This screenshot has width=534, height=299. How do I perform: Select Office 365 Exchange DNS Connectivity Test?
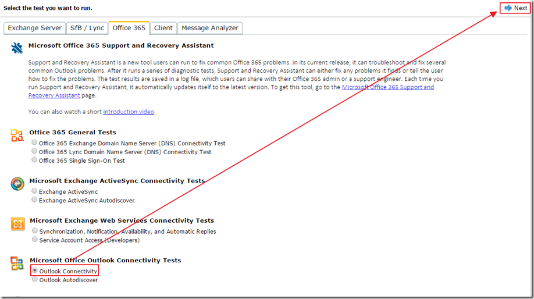point(35,143)
